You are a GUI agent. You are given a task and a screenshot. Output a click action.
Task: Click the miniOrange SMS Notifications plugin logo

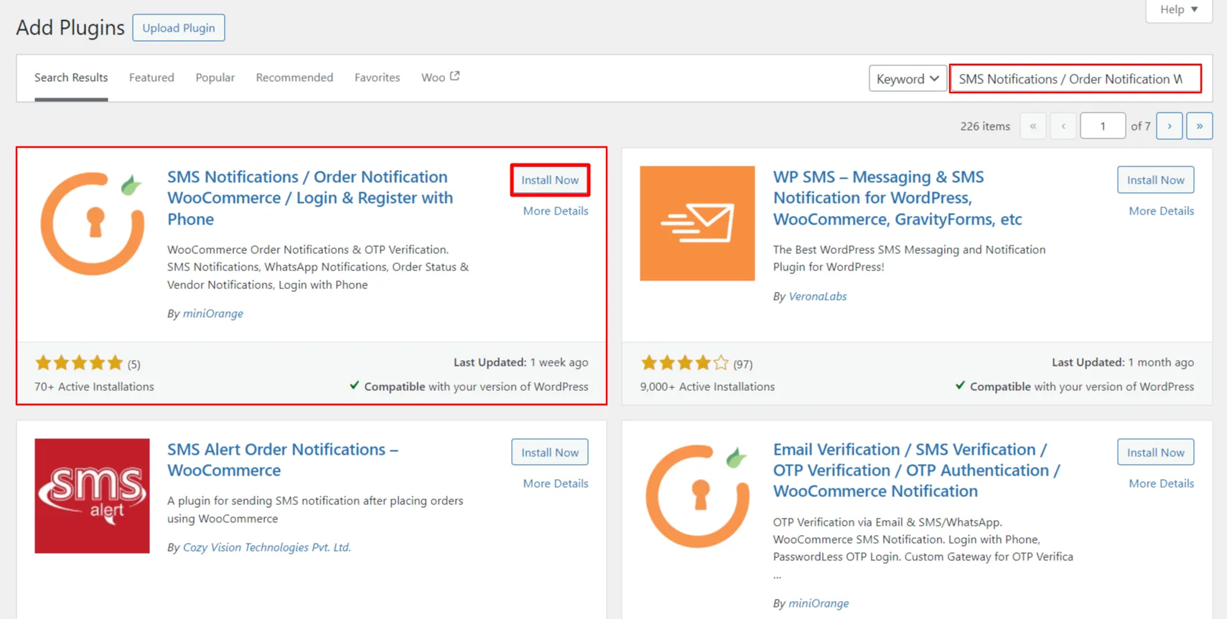coord(92,223)
